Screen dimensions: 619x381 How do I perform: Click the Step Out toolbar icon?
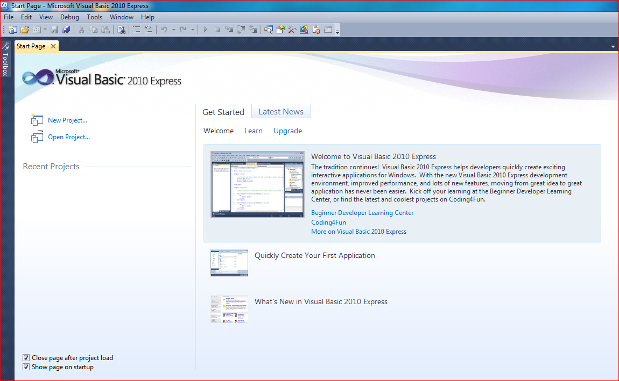pyautogui.click(x=252, y=30)
